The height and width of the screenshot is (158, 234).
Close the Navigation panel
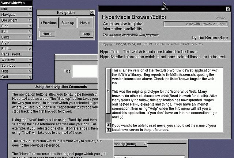coord(92,12)
